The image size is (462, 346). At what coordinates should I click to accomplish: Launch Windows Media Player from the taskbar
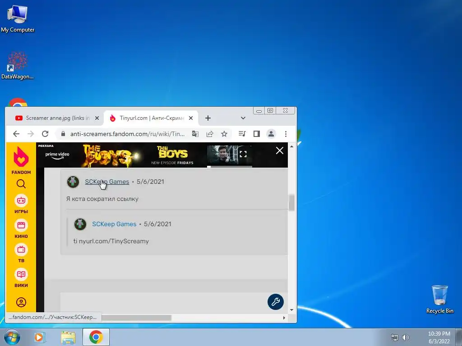point(40,337)
